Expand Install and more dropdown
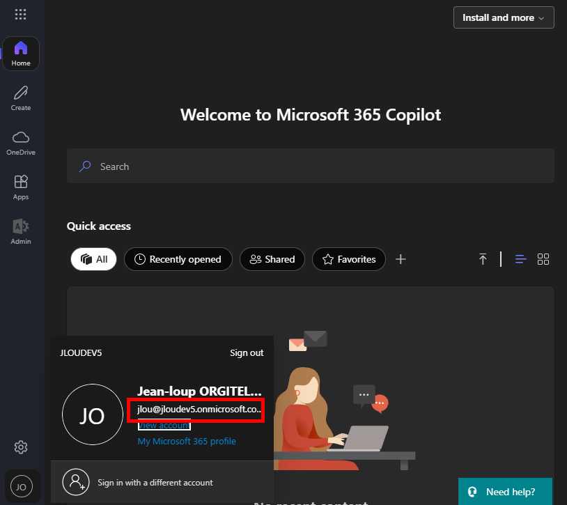The height and width of the screenshot is (505, 567). click(504, 17)
